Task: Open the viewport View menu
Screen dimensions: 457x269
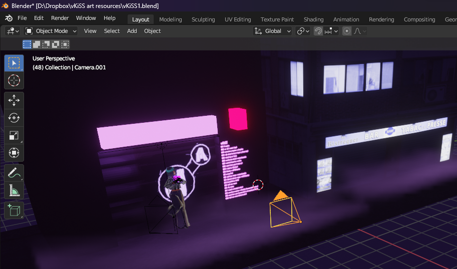Action: click(90, 31)
